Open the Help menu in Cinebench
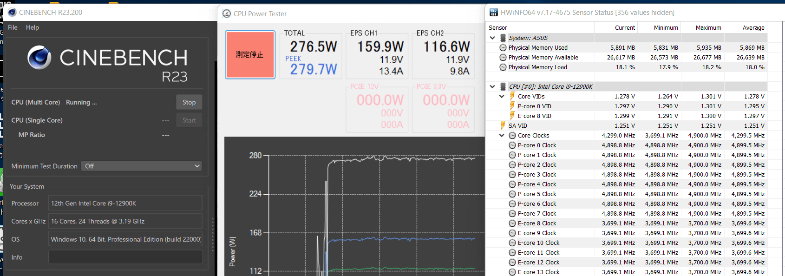Screen dimensions: 785x276 [x=33, y=27]
